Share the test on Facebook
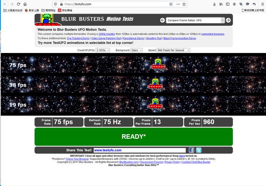 coord(191,150)
